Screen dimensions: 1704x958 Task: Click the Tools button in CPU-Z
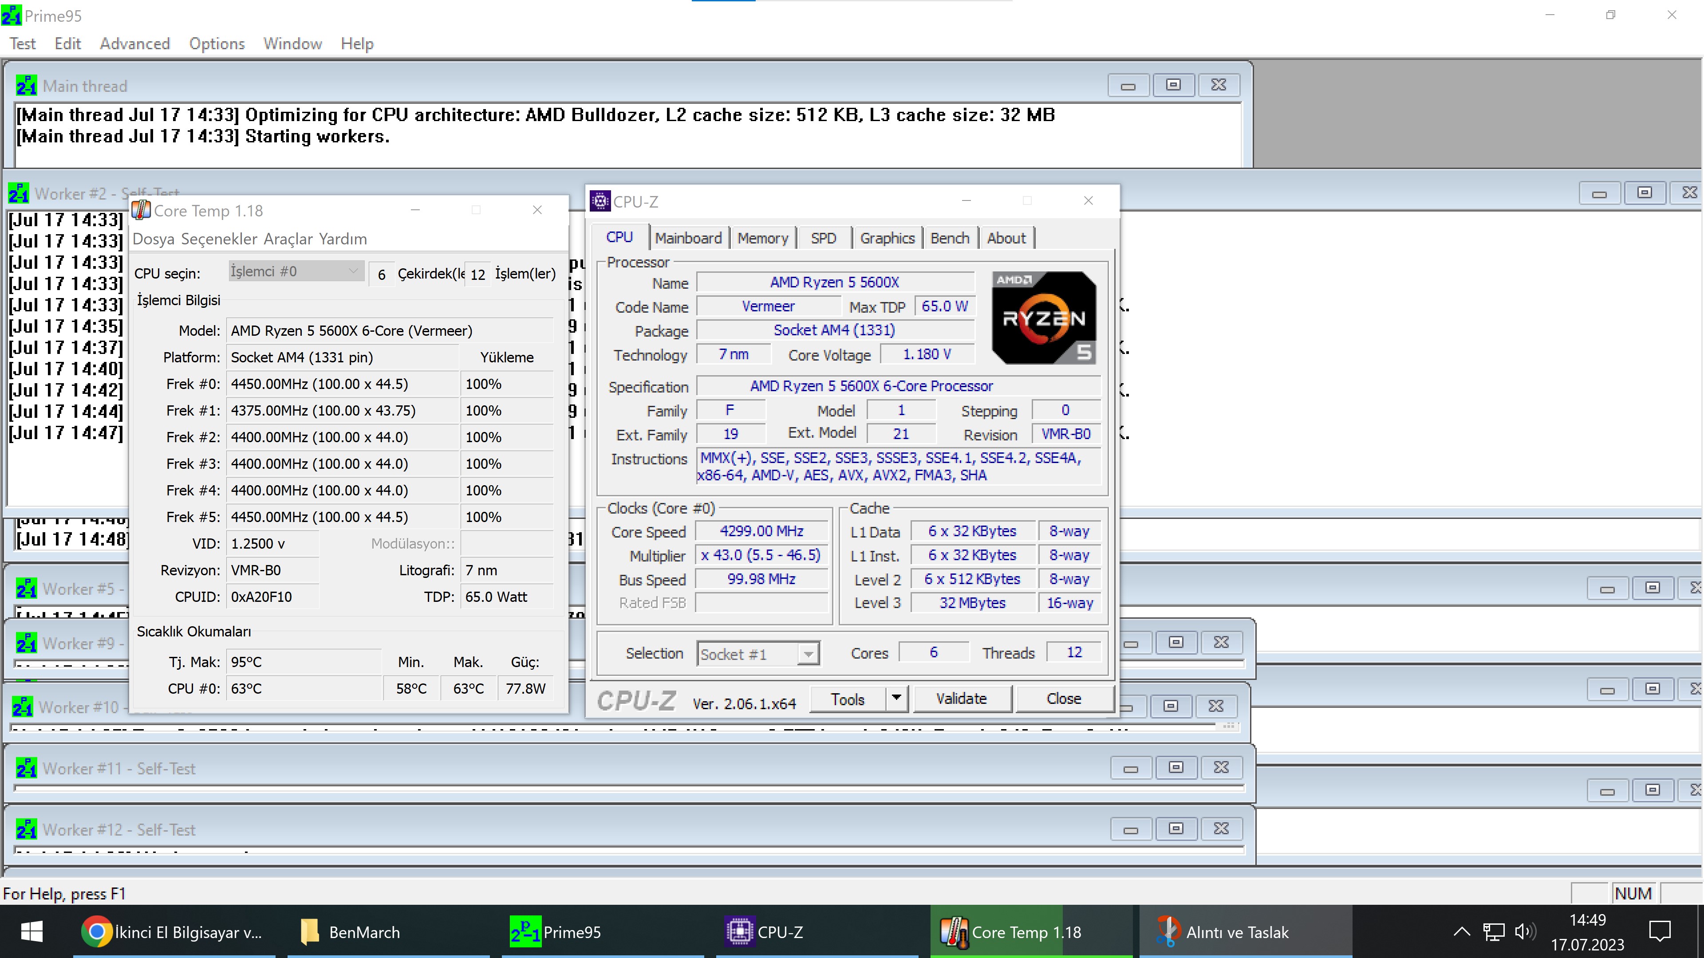(848, 699)
